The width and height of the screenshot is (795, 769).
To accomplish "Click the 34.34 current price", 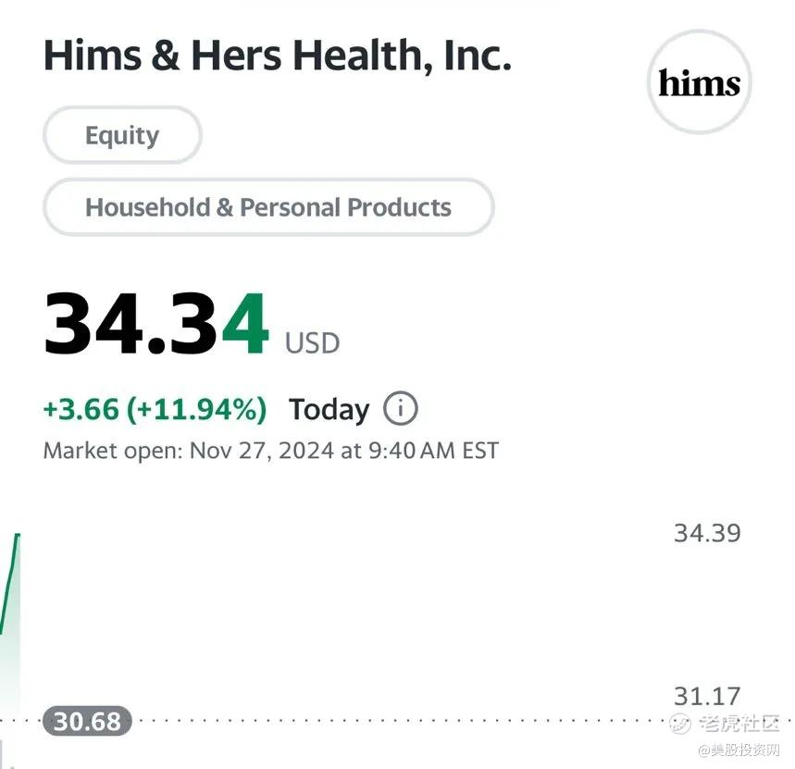I will click(155, 326).
